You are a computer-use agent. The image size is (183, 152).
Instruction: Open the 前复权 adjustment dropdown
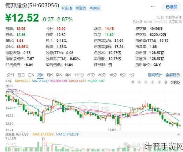coord(175,82)
